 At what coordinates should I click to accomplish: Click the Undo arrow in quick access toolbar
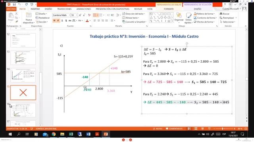(x=19, y=4)
